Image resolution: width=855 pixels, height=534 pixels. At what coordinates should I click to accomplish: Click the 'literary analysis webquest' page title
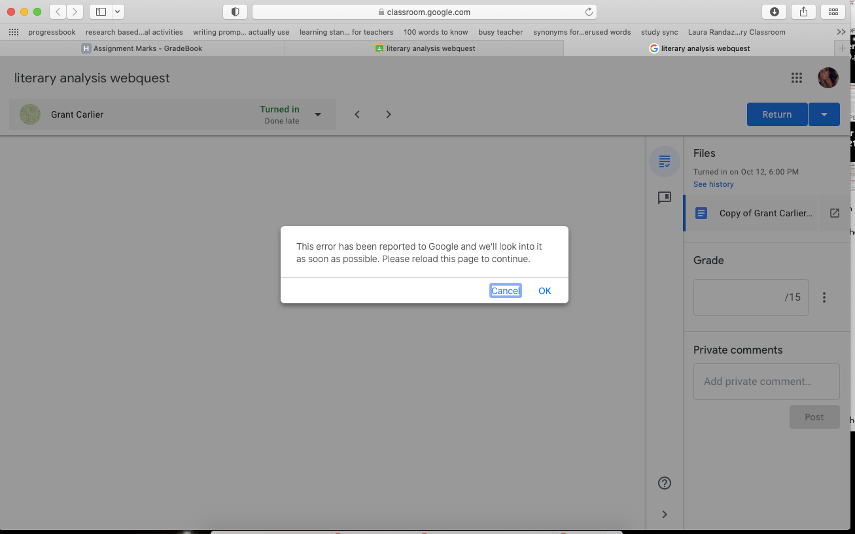(92, 78)
